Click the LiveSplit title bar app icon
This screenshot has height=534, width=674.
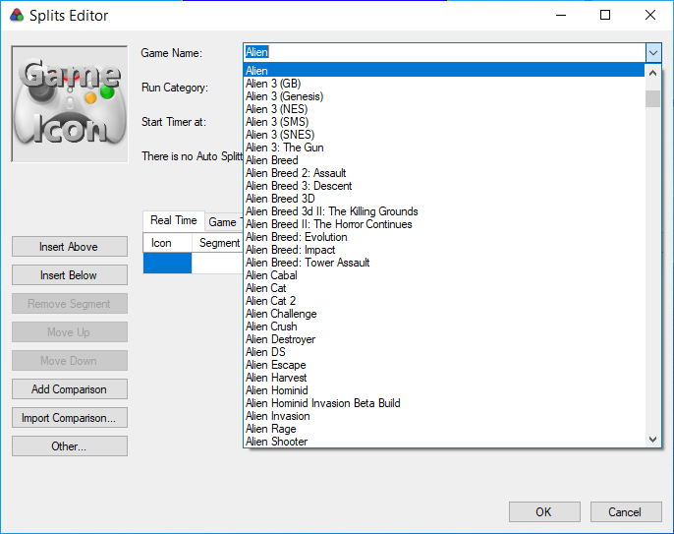[17, 16]
